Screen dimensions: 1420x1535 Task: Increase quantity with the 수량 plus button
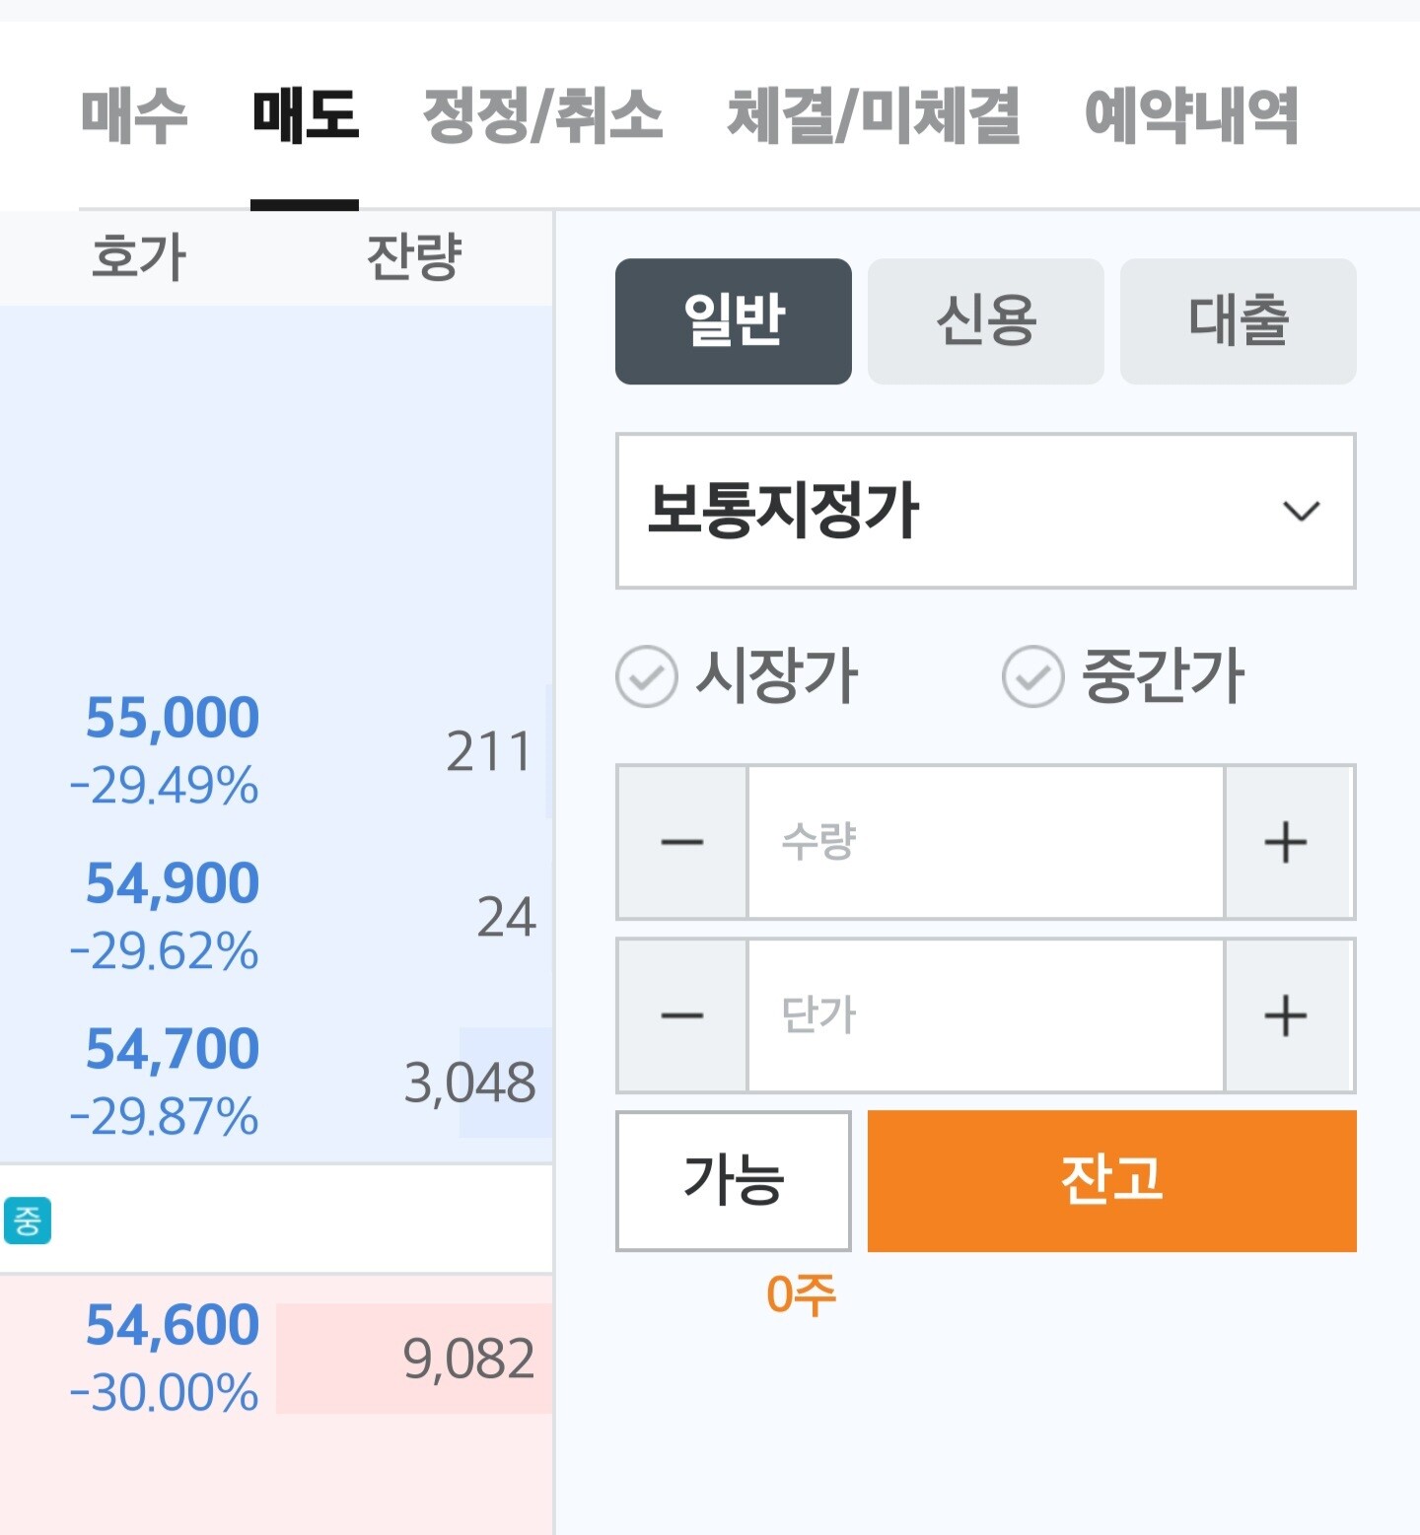(x=1287, y=842)
